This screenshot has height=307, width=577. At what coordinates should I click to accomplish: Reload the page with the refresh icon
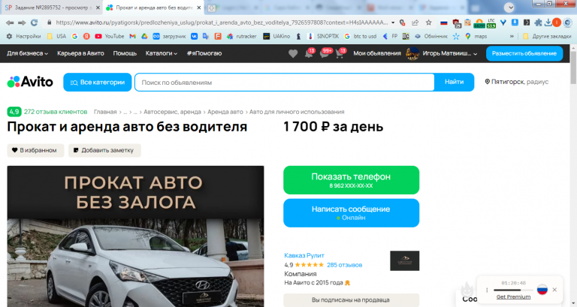point(34,23)
